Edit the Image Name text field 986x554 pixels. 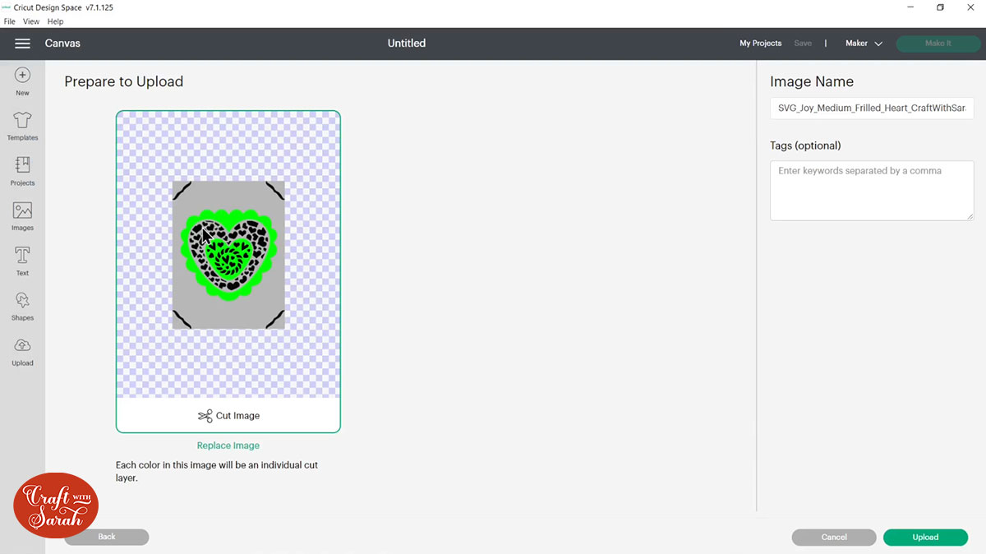[871, 108]
